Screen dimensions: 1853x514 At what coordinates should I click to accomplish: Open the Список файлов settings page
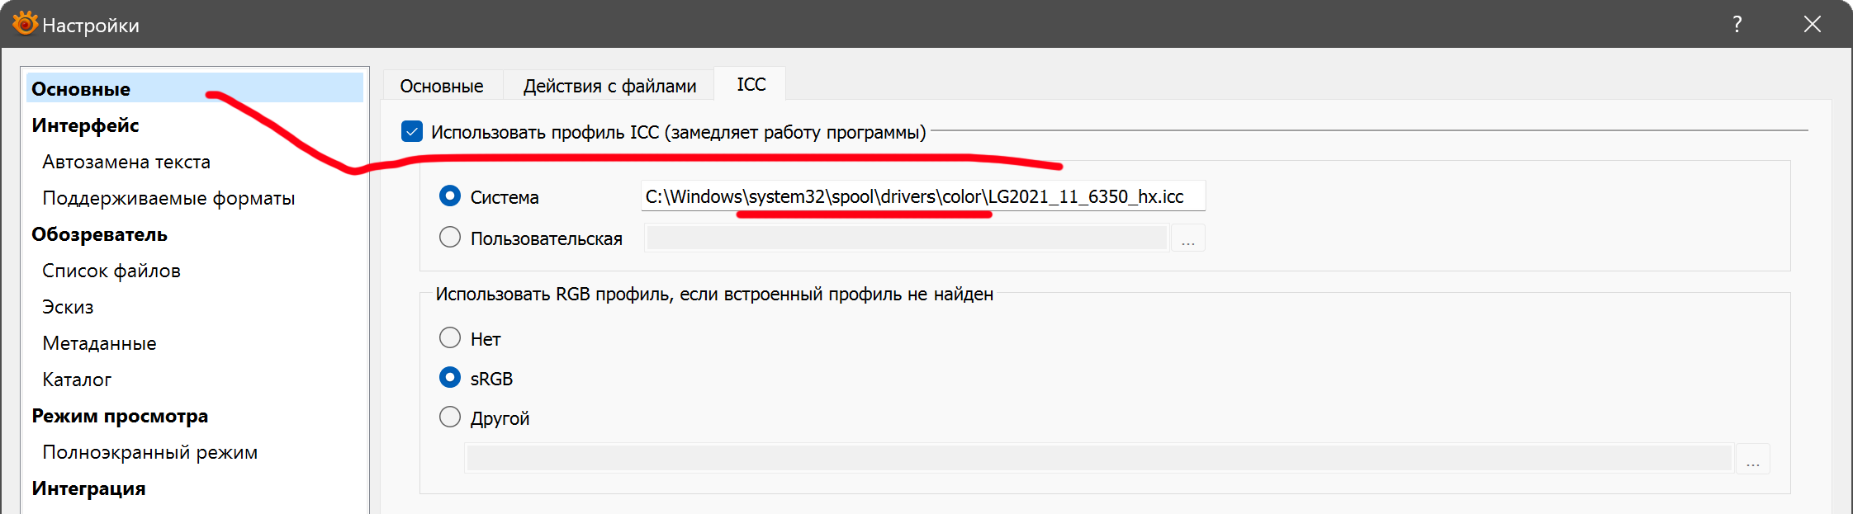point(111,271)
